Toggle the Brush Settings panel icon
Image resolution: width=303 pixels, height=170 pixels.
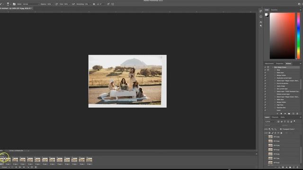[x=14, y=4]
